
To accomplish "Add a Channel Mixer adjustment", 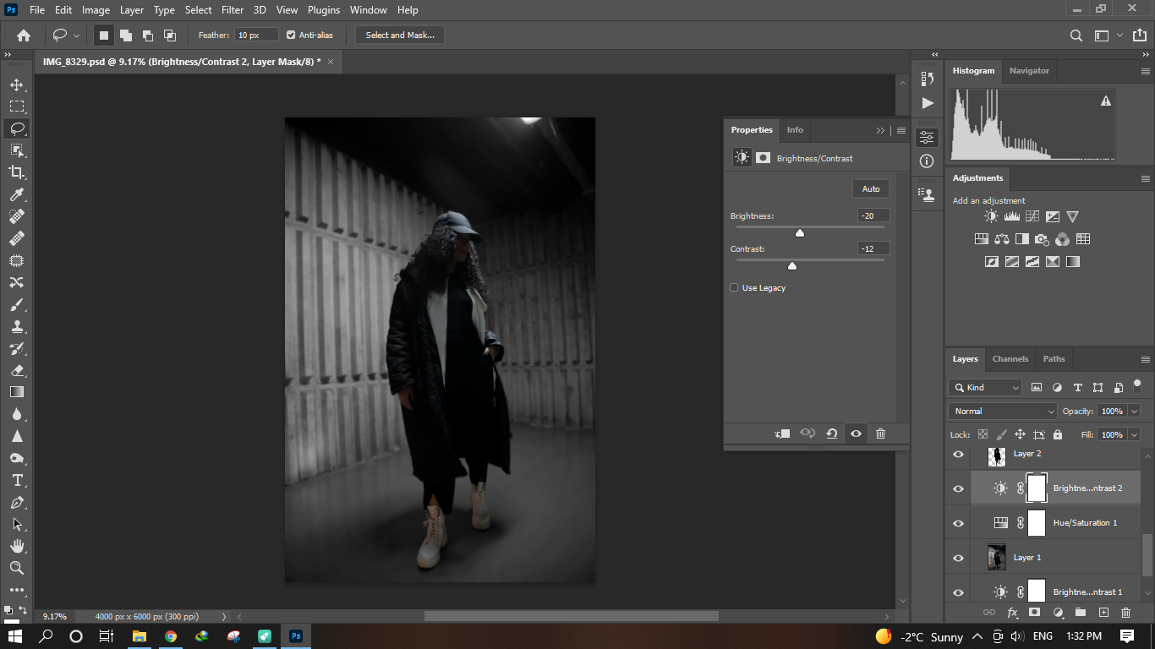I will (x=1063, y=239).
